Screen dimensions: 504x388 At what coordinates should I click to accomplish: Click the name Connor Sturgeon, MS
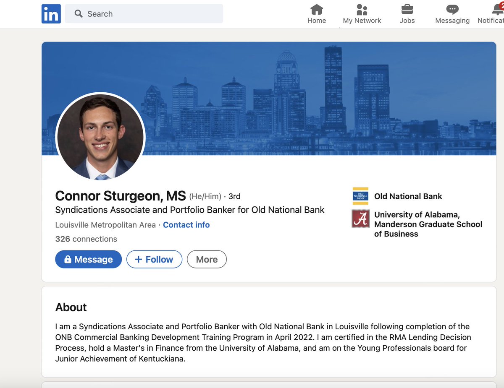click(x=121, y=195)
